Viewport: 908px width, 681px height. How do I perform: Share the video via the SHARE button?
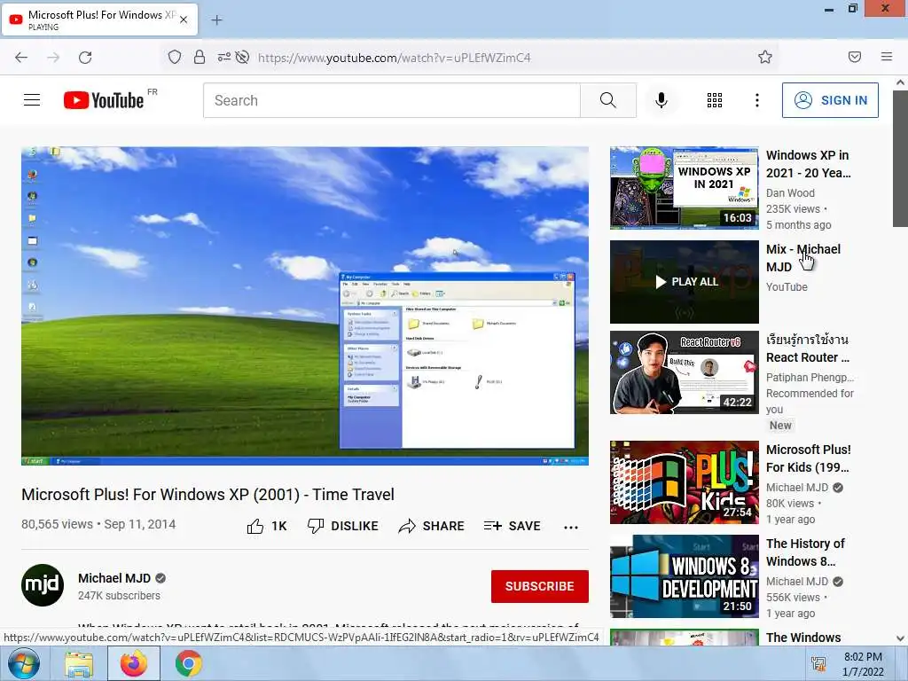pyautogui.click(x=432, y=526)
